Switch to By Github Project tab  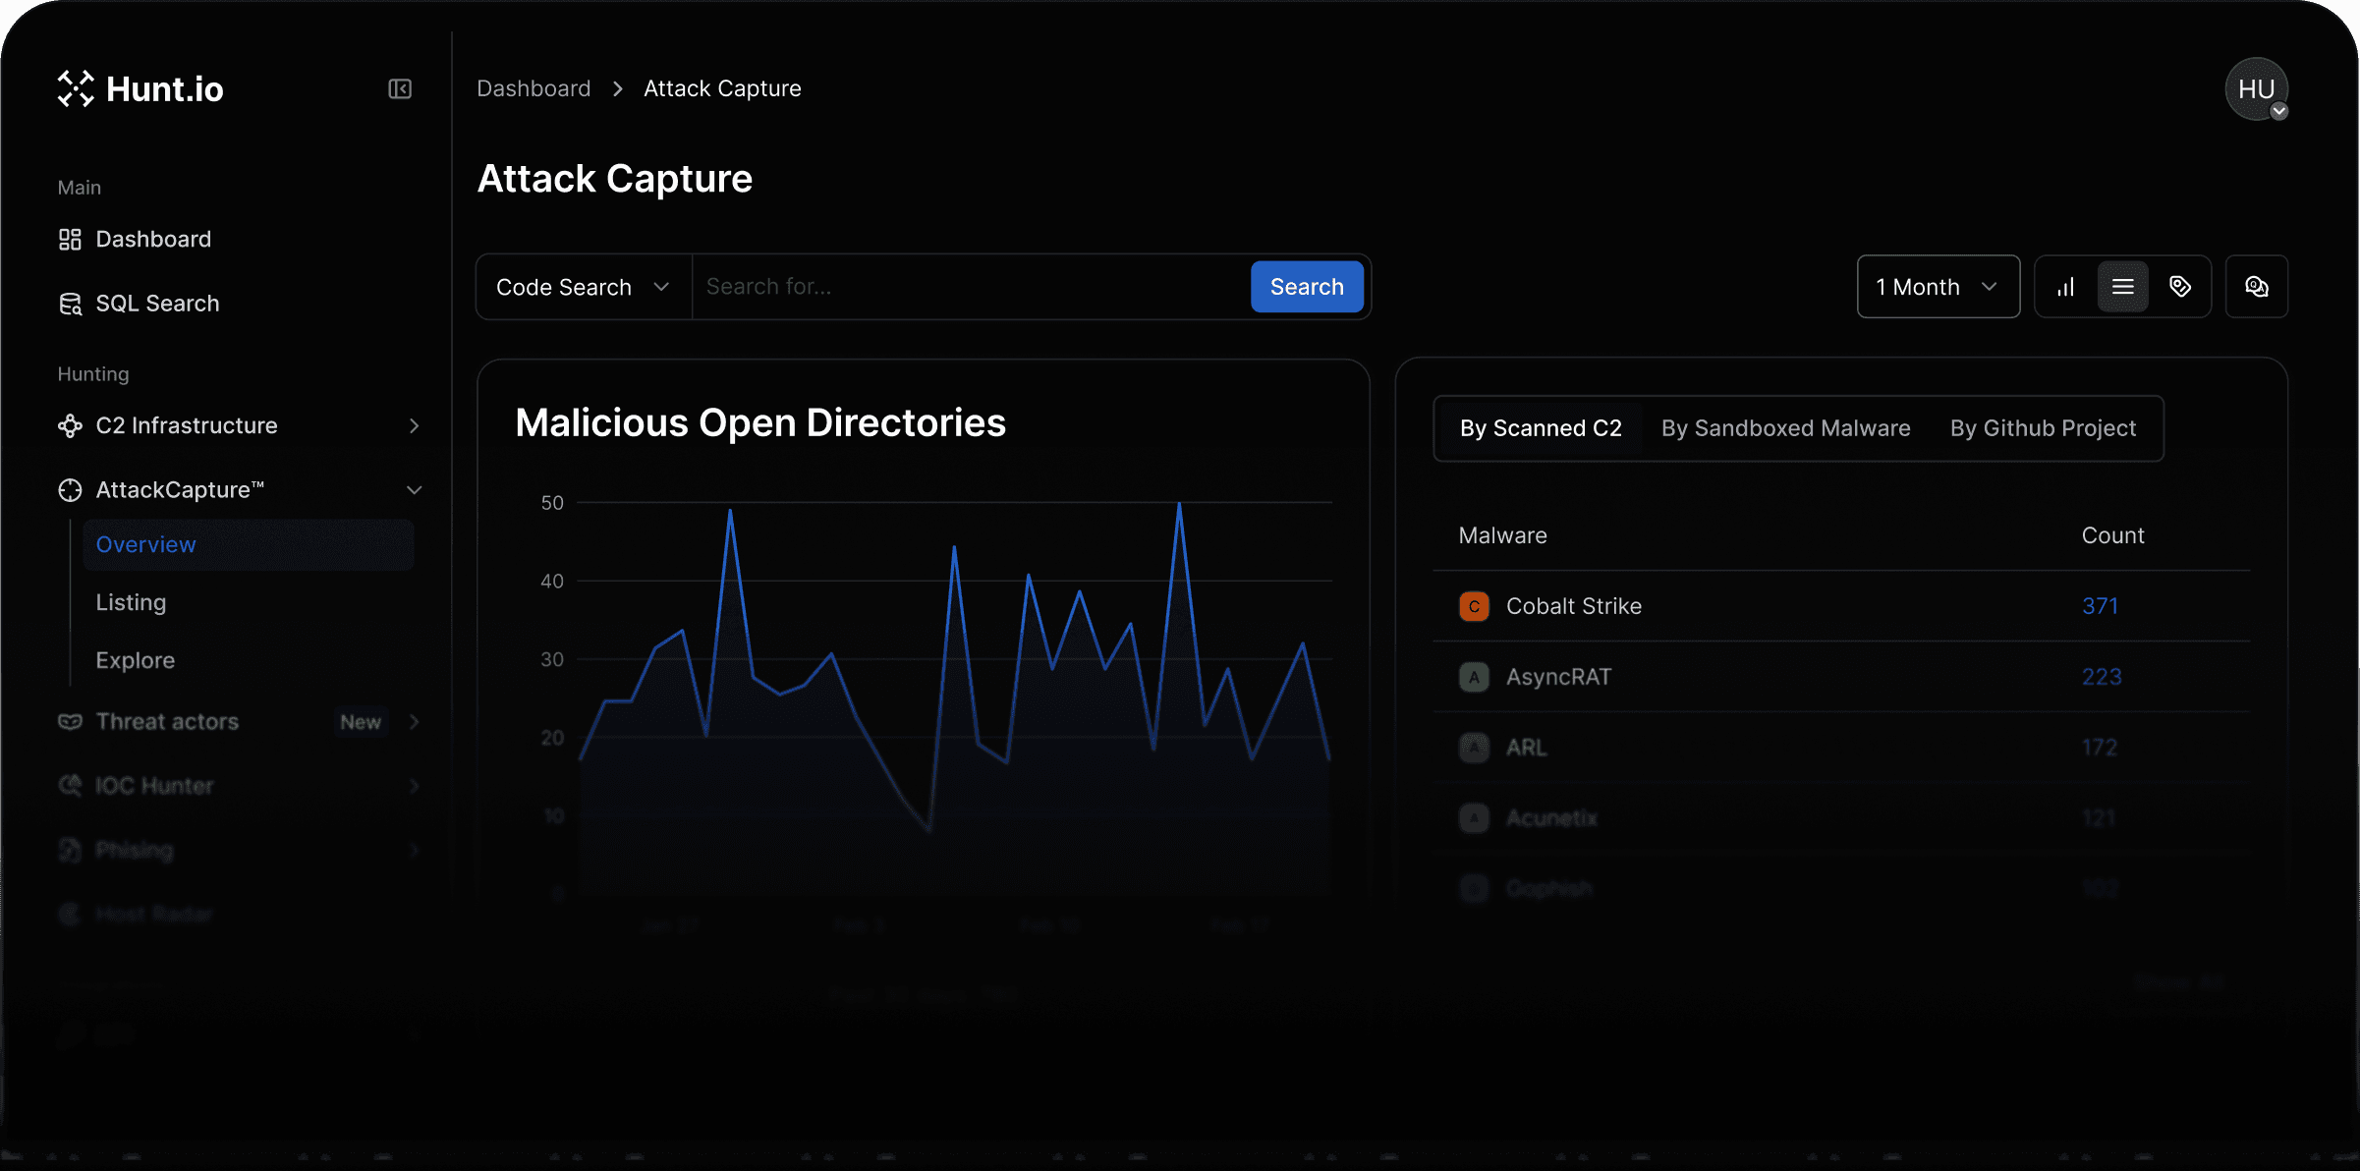(x=2043, y=428)
